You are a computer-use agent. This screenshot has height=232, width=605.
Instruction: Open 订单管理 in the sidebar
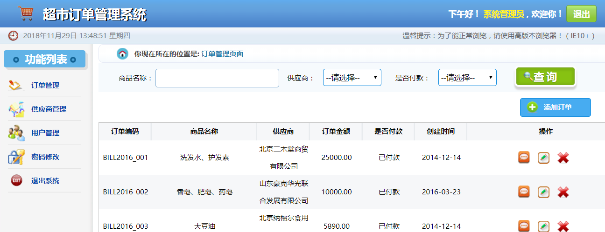point(45,85)
